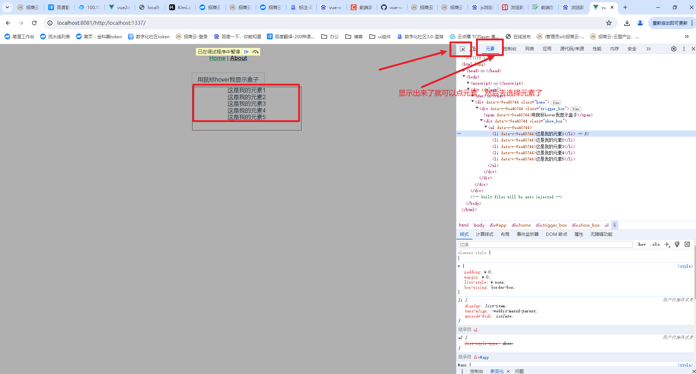Screen dimensions: 696x374
Task: Collapse the div class="home" node
Action: [473, 102]
